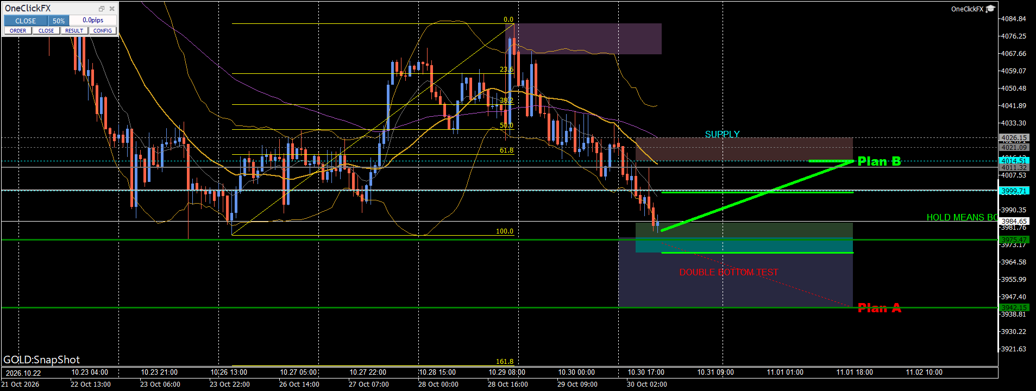Click the 3921.63 price scale value

click(x=1014, y=349)
